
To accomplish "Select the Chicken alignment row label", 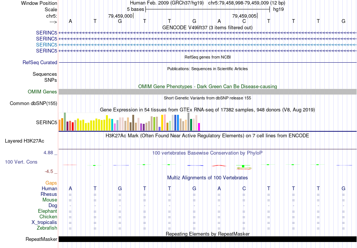I will 48,216.
